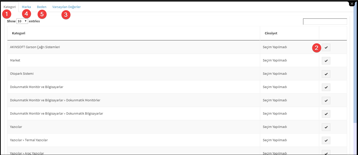Focus the table search input field

[x=325, y=22]
